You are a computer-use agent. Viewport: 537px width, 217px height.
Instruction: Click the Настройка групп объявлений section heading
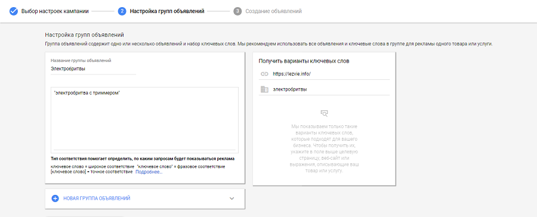(84, 35)
